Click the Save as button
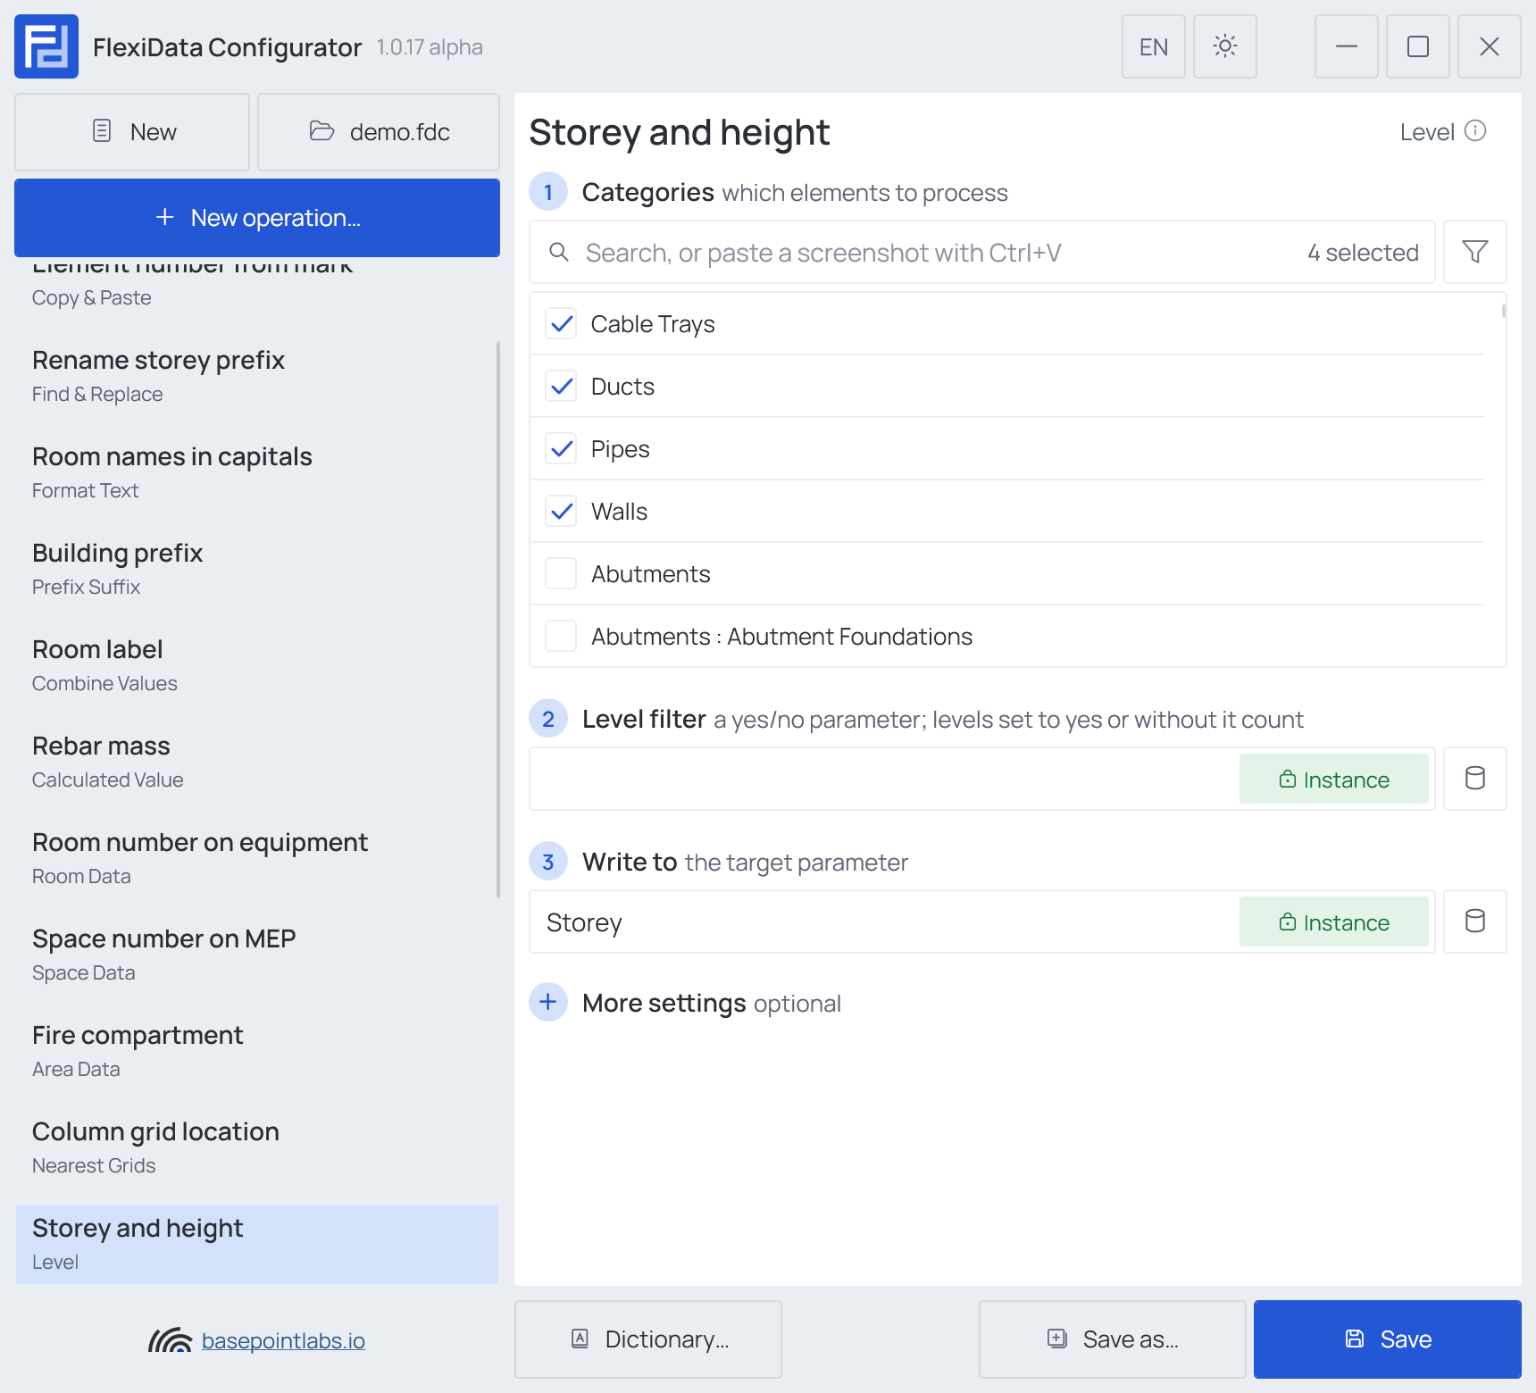1536x1393 pixels. (1113, 1339)
